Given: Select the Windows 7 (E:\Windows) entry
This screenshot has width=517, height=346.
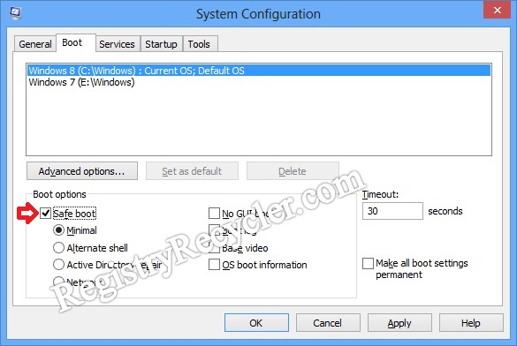Looking at the screenshot, I should point(258,82).
